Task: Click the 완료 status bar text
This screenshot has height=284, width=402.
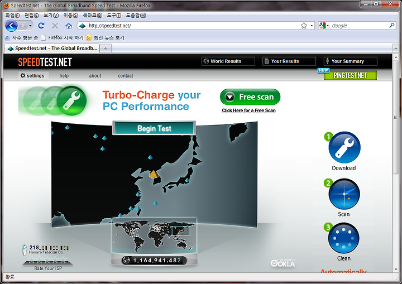Action: pyautogui.click(x=10, y=277)
